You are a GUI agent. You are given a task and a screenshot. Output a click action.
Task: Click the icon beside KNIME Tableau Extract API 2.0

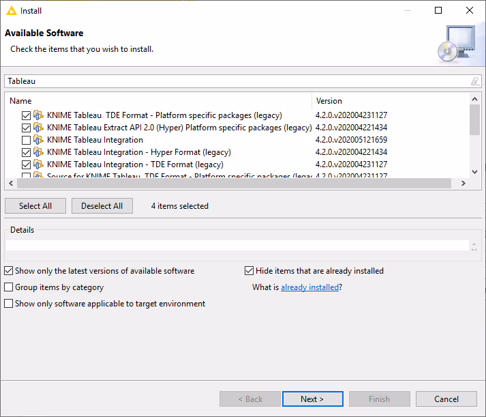point(39,128)
